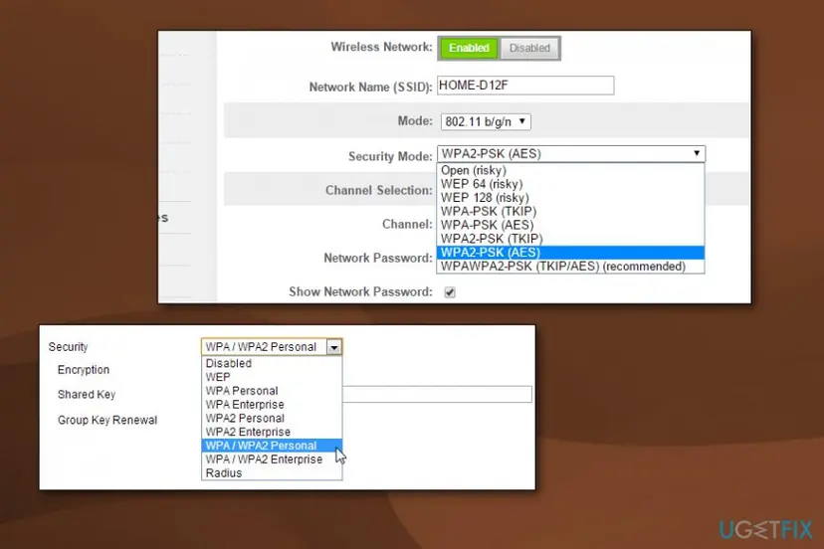
Task: Select WEP in Security list
Action: [272, 377]
